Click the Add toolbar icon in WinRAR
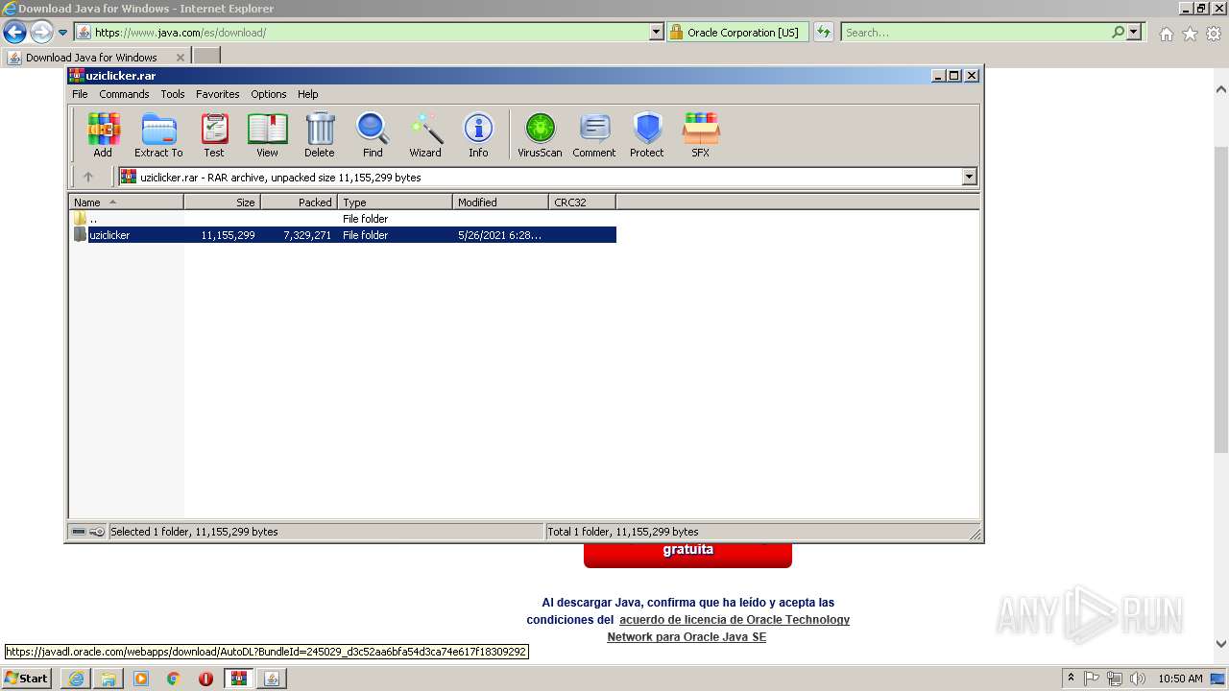This screenshot has width=1229, height=691. pos(103,134)
